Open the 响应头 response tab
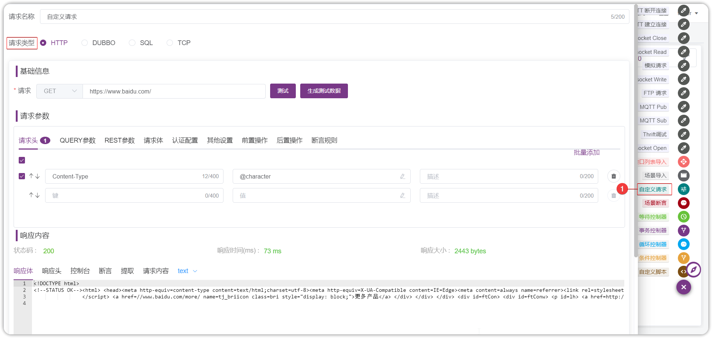 pos(52,271)
